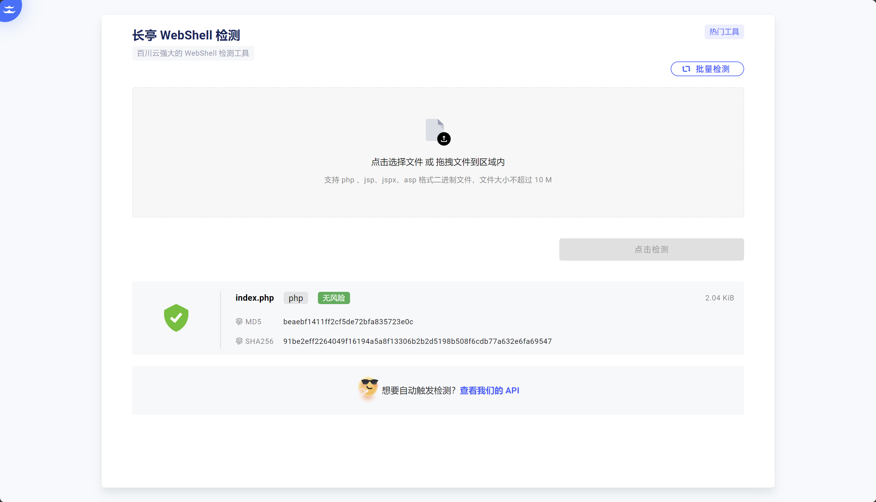Click the file drop zone upload area

click(x=438, y=152)
